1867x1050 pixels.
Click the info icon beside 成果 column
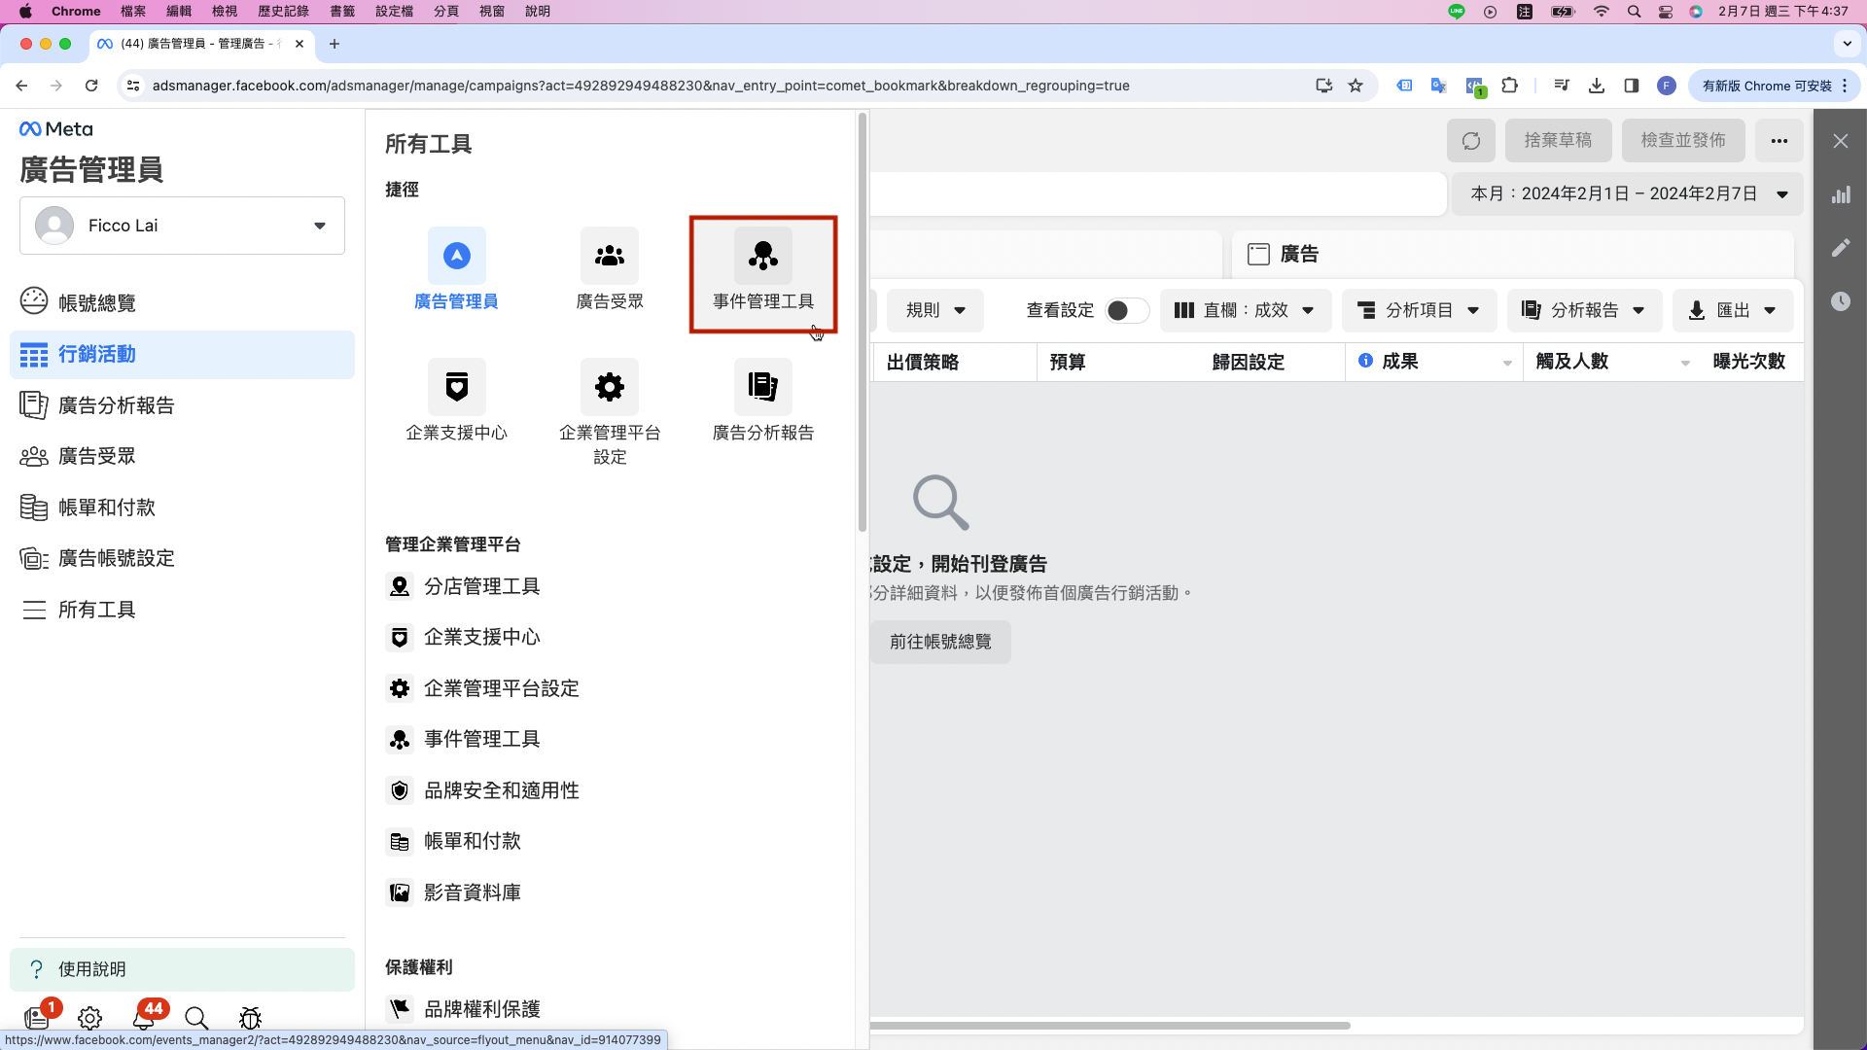[1365, 361]
